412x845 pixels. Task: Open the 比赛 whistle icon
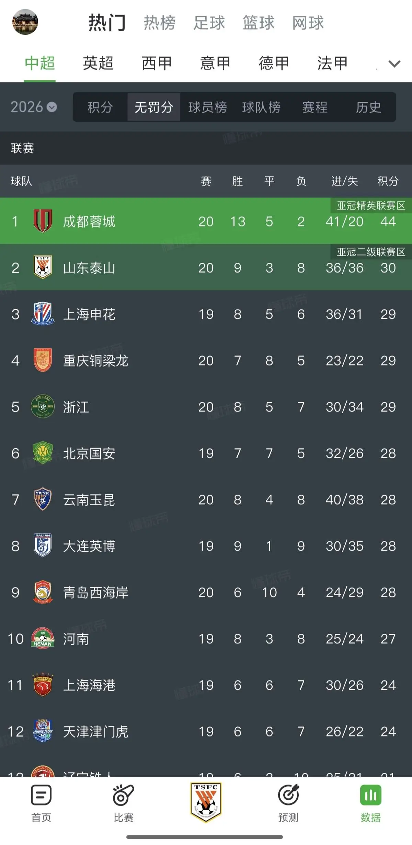pyautogui.click(x=123, y=795)
